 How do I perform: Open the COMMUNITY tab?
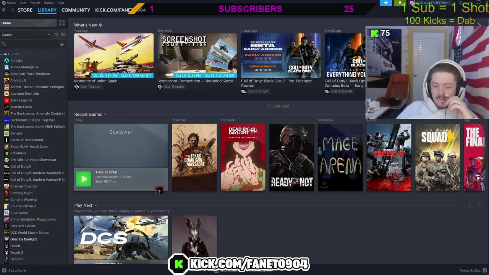[x=76, y=10]
